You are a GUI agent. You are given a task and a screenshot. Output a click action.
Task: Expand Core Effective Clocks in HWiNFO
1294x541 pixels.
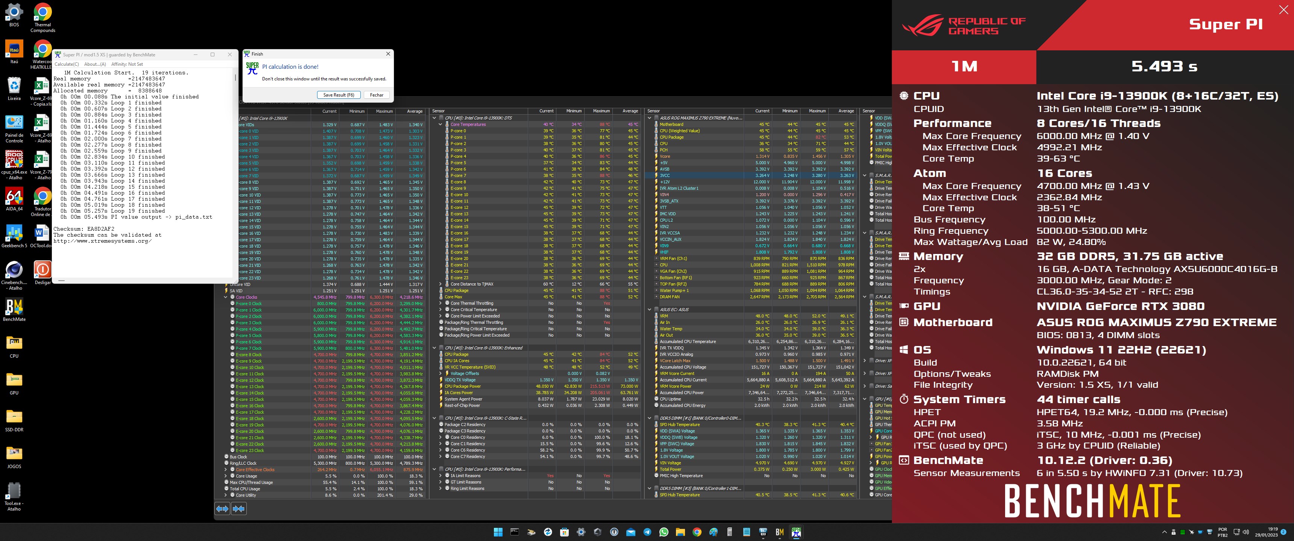coord(226,470)
